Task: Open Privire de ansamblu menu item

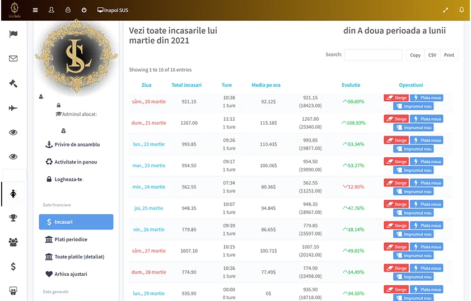Action: 77,144
